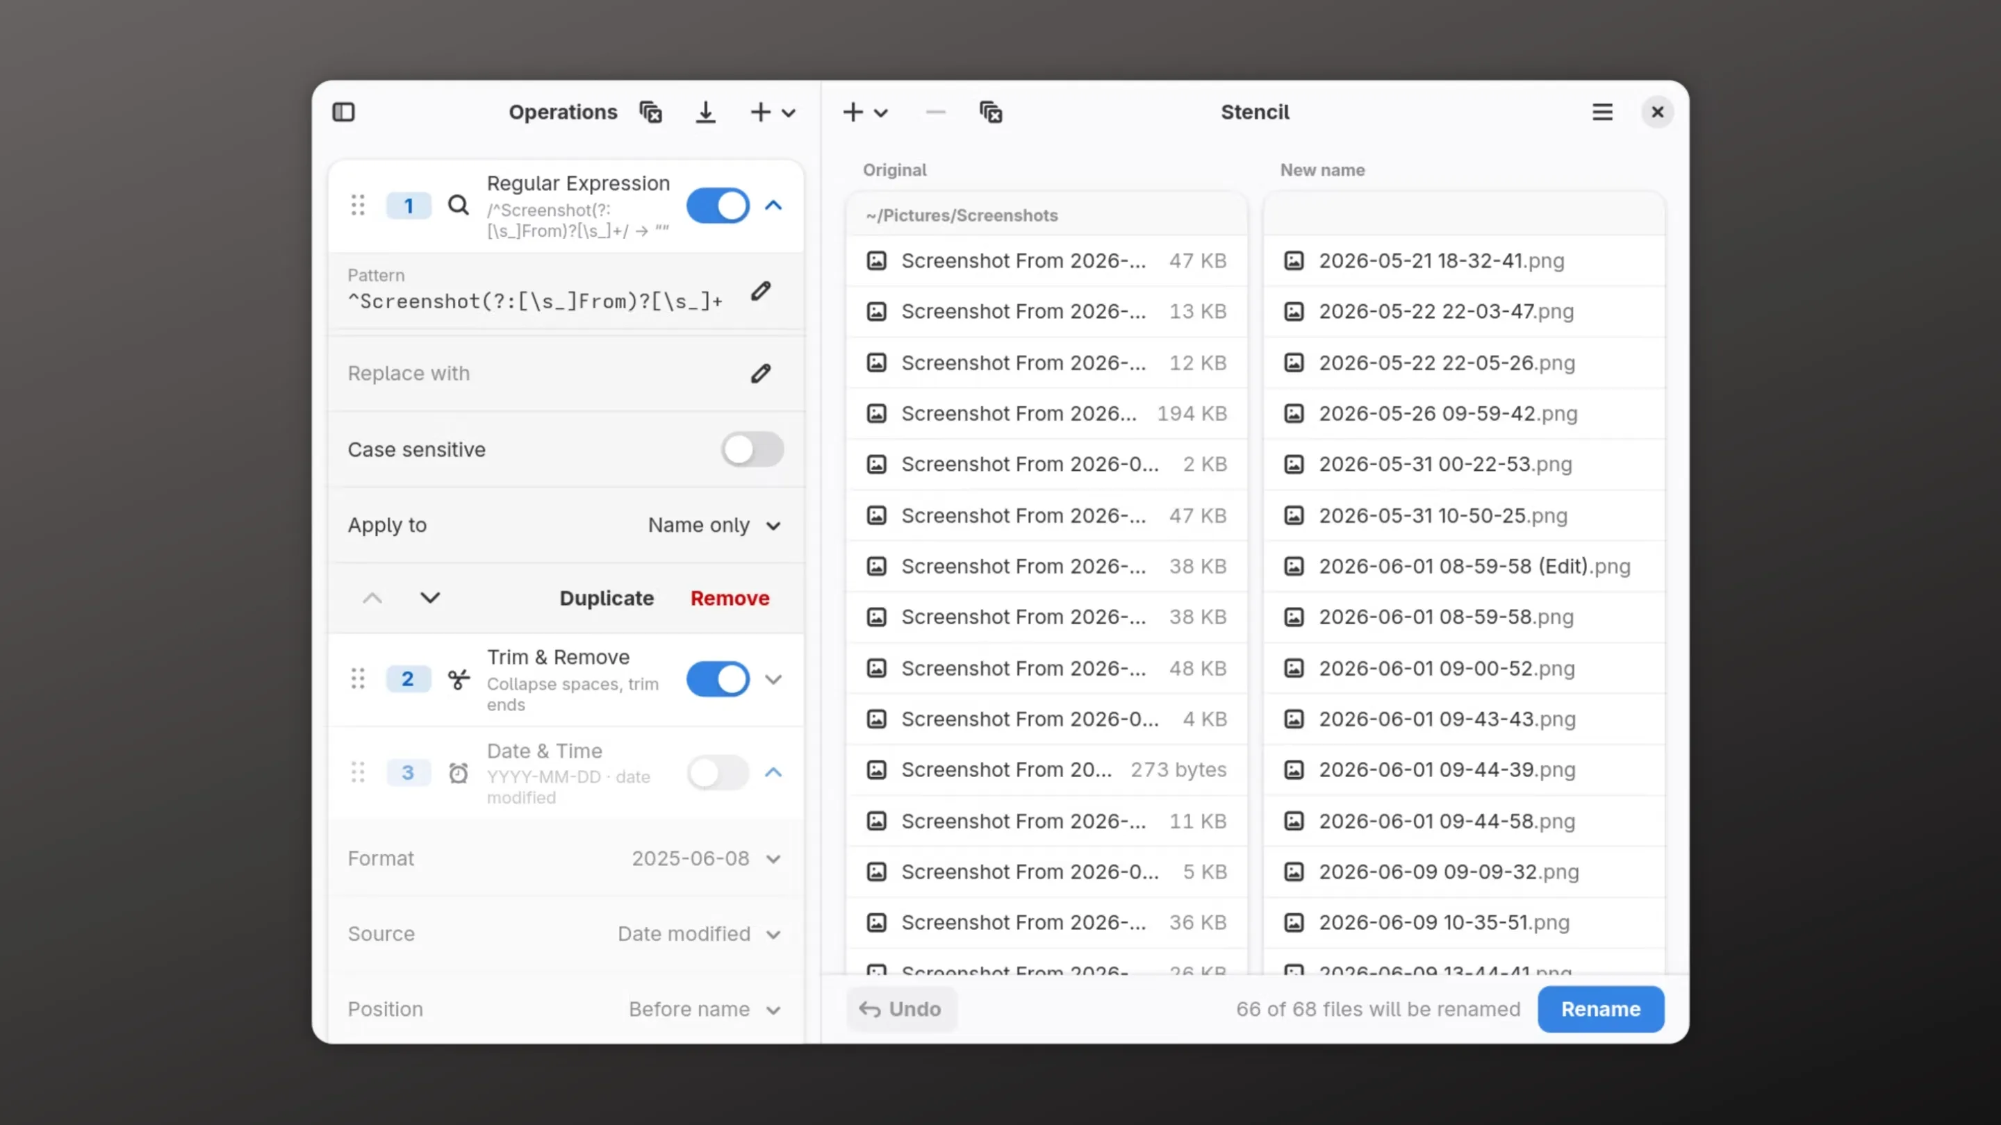Image resolution: width=2001 pixels, height=1125 pixels.
Task: Add files with plus icon in Stencil header
Action: 853,112
